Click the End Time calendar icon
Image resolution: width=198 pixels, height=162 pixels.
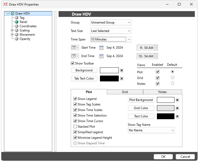[101, 56]
